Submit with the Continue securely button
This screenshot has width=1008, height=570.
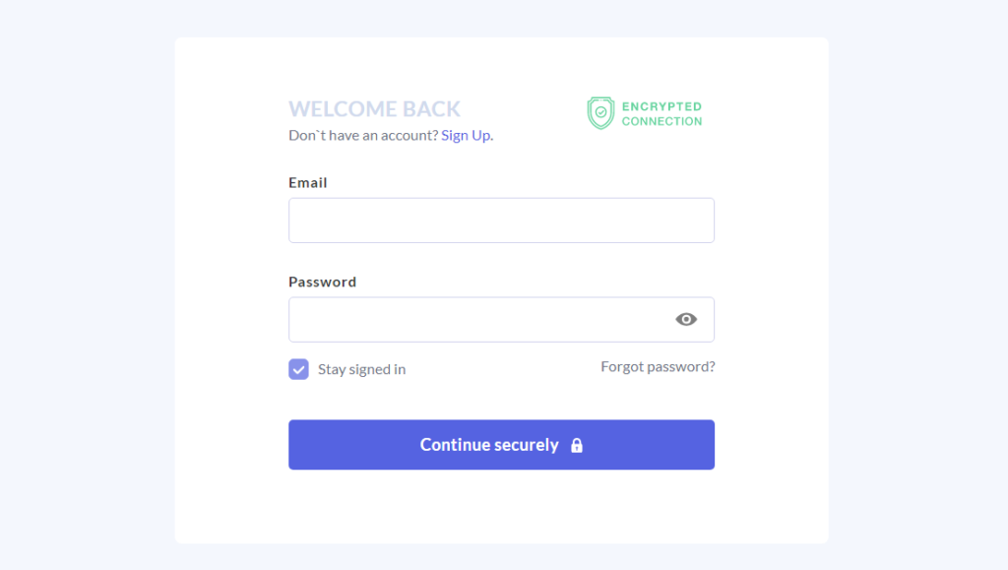tap(501, 445)
